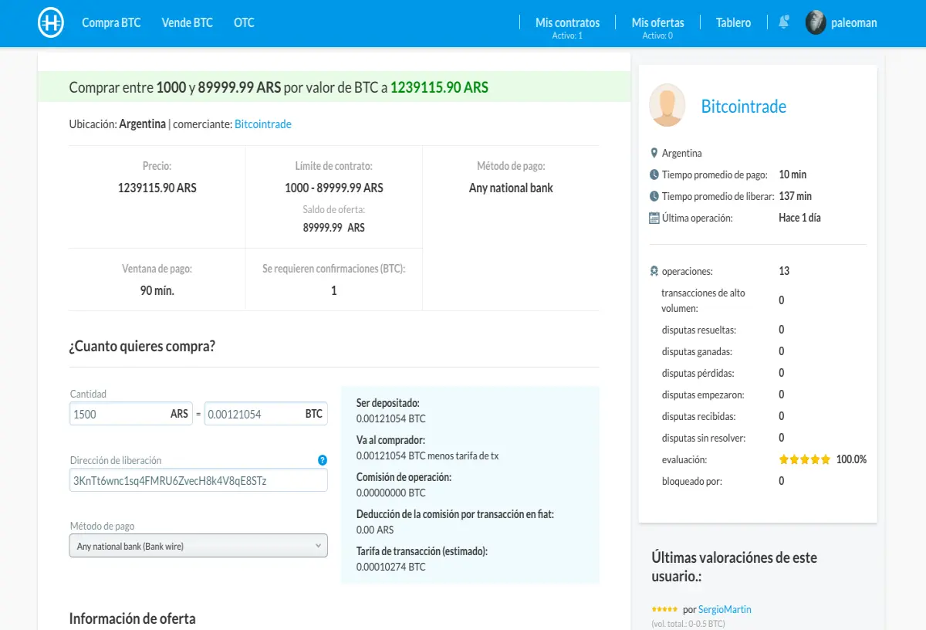Click the Argentina location pin icon

coord(654,153)
